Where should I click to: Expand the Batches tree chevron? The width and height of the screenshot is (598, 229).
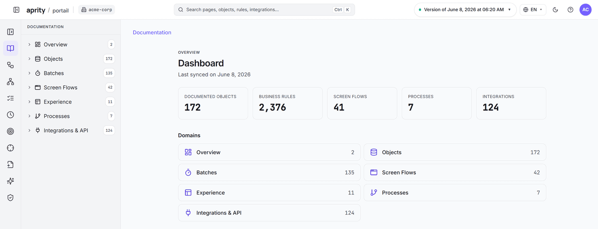[x=30, y=73]
